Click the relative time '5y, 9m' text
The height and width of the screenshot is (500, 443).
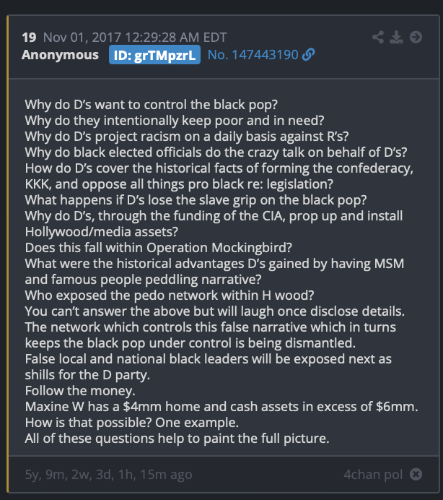pos(108,475)
